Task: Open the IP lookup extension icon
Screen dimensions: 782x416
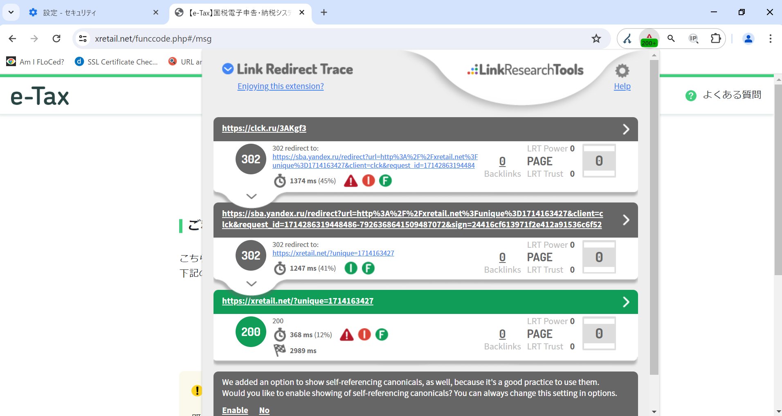Action: tap(693, 38)
